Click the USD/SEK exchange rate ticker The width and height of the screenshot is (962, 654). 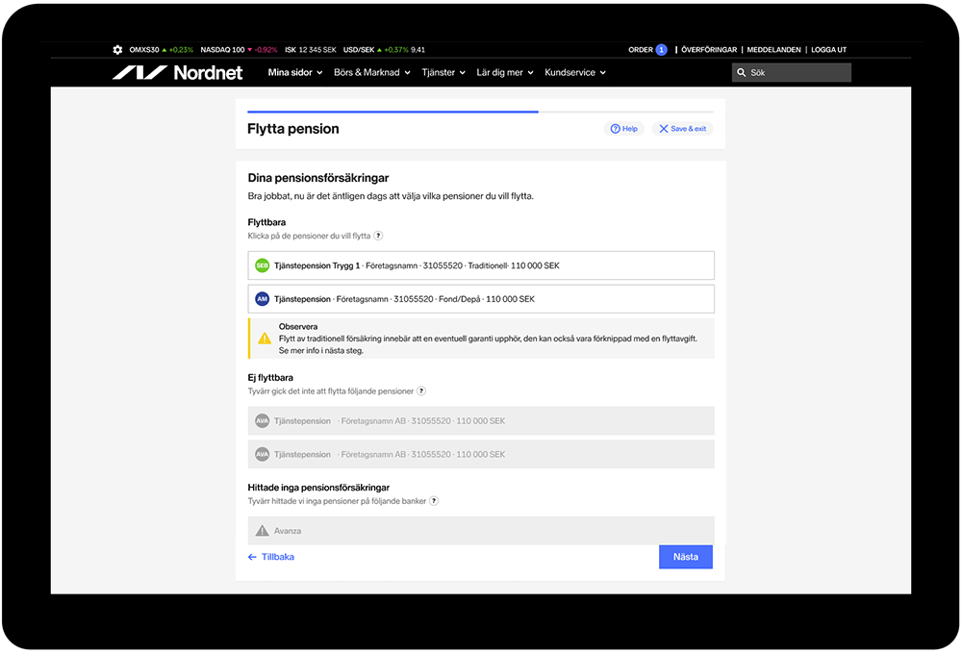(x=384, y=50)
